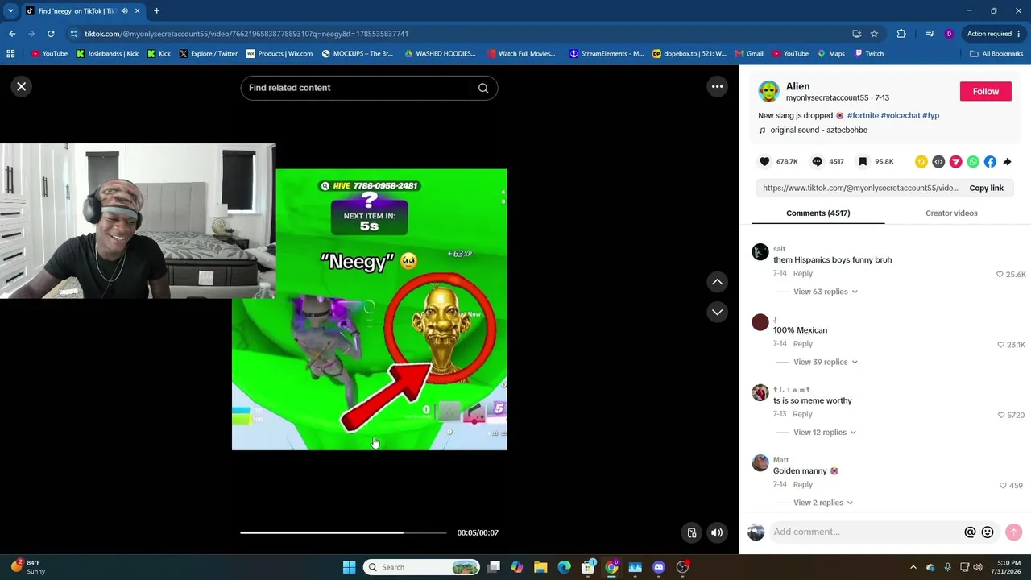Open the All Bookmarks folder

click(x=996, y=54)
